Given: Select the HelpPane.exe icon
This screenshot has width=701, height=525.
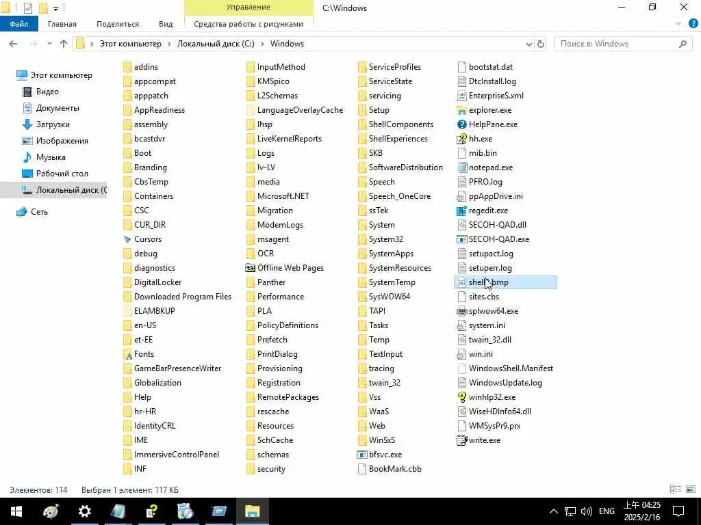Looking at the screenshot, I should point(462,124).
